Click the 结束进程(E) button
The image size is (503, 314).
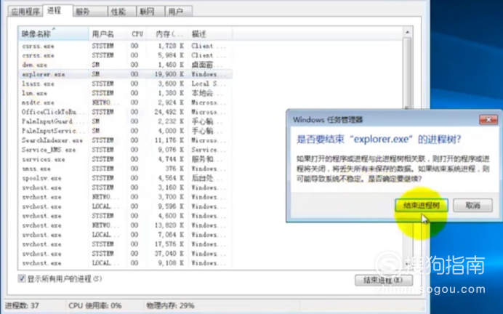tap(383, 280)
